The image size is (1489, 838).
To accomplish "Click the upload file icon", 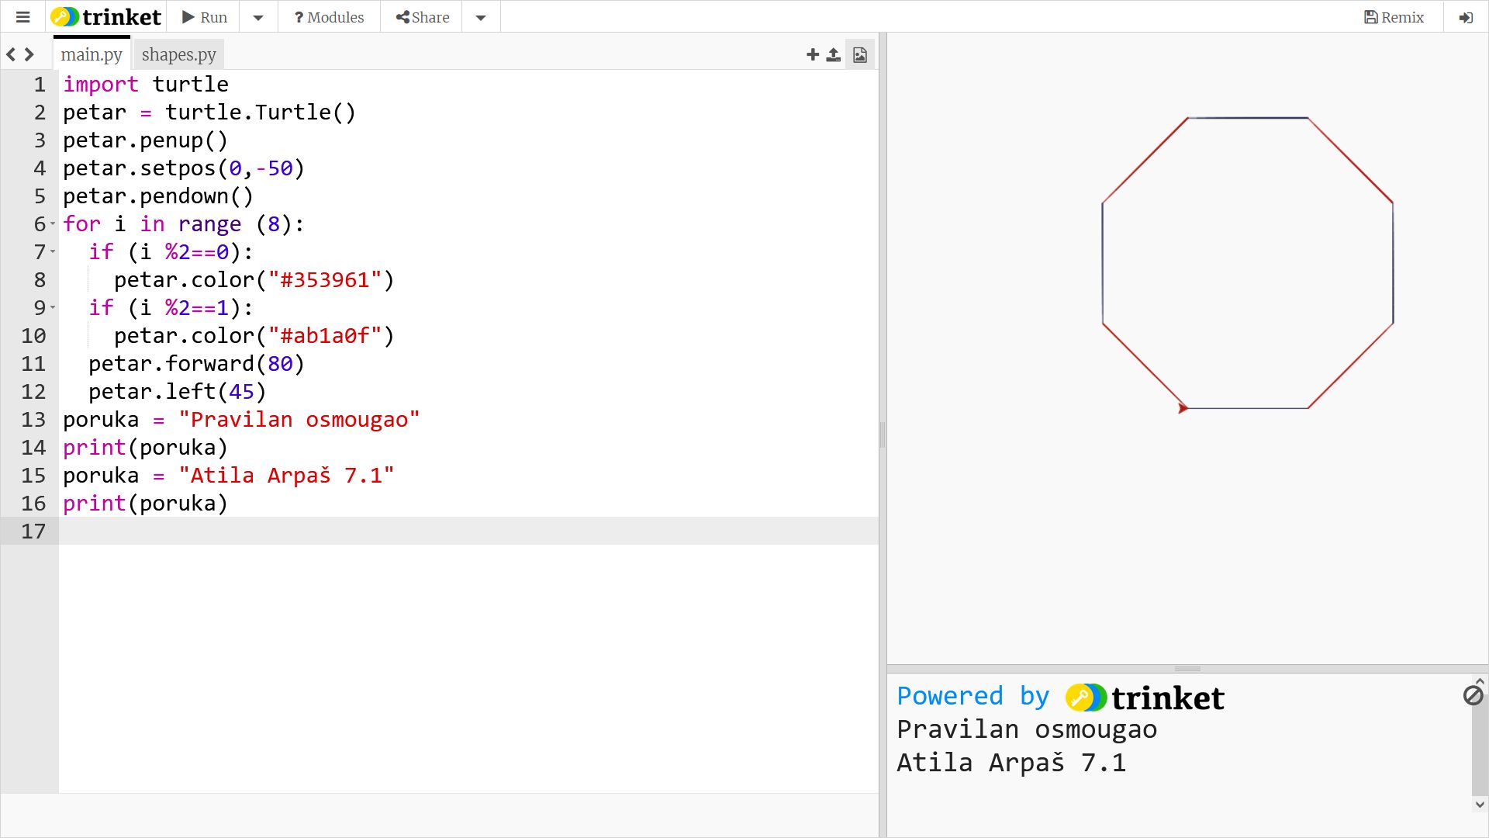I will pyautogui.click(x=833, y=54).
